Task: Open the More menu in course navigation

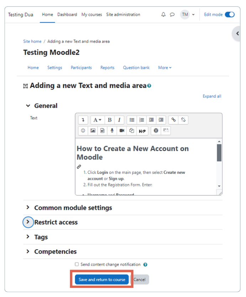Action: click(x=164, y=67)
